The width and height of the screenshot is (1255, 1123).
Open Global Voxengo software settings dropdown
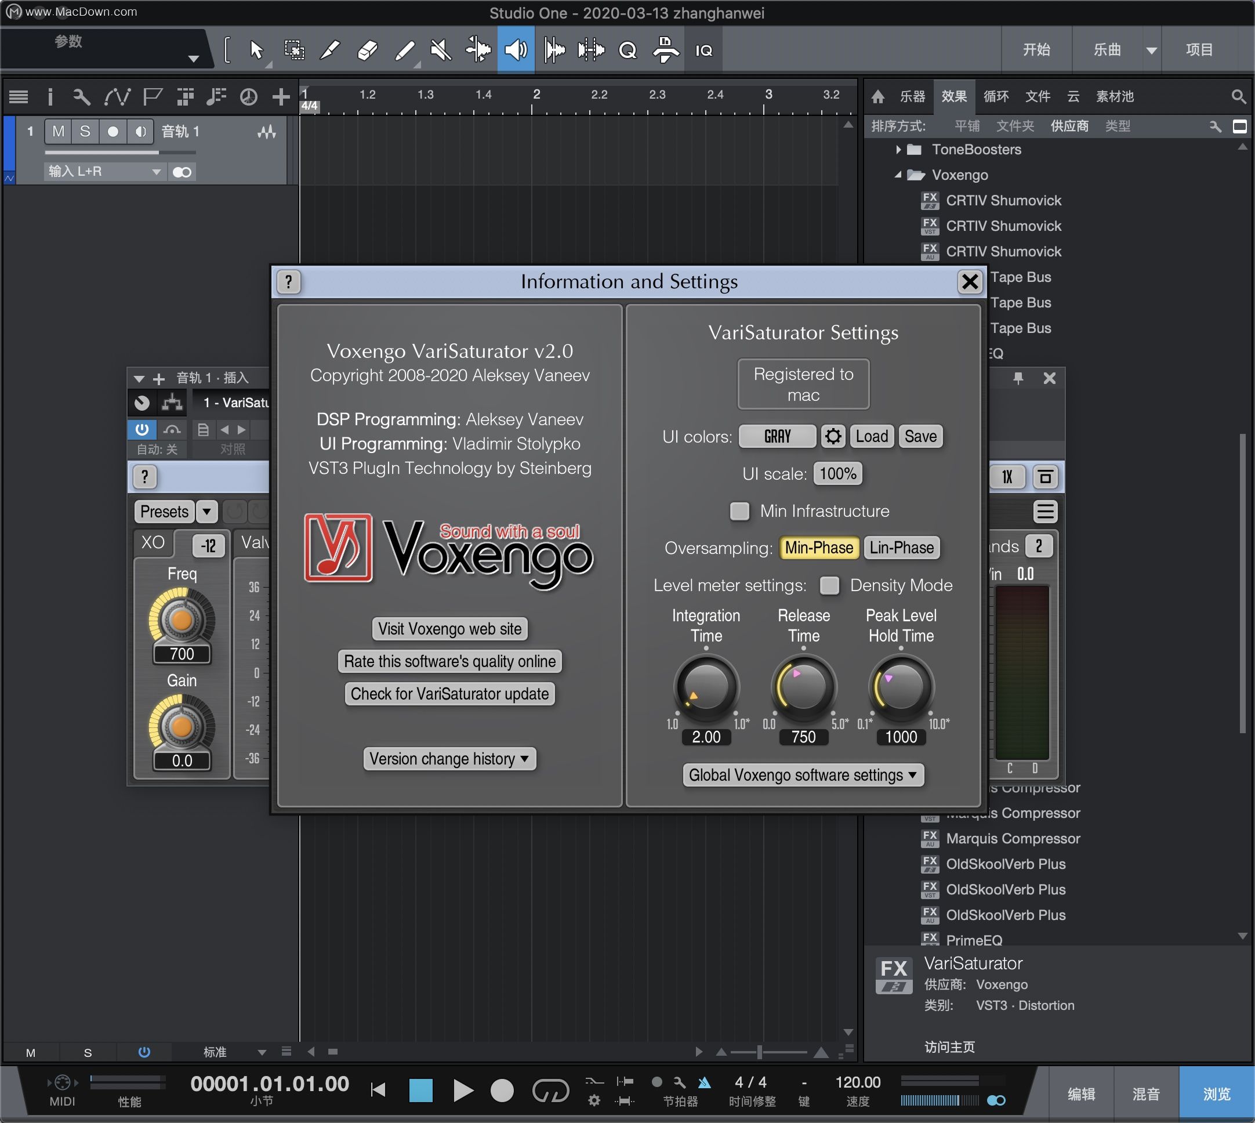(803, 775)
